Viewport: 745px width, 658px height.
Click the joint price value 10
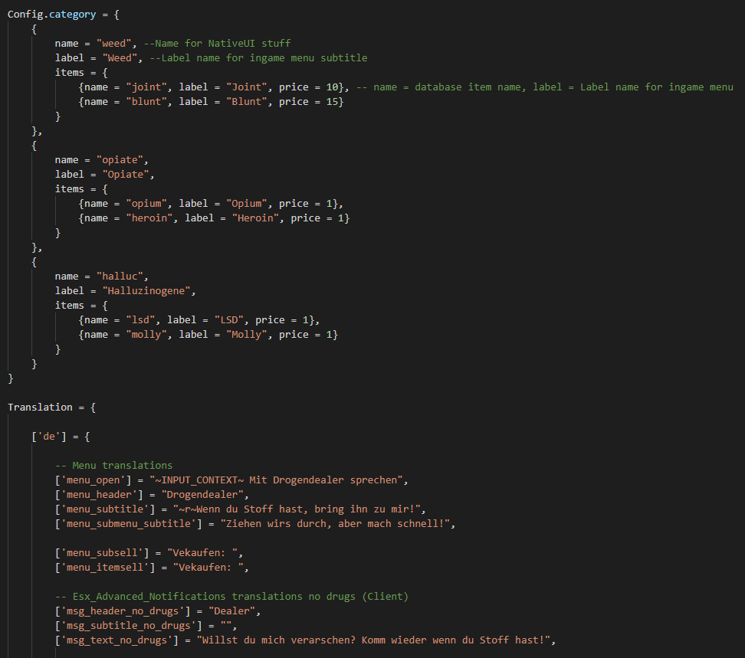(332, 87)
